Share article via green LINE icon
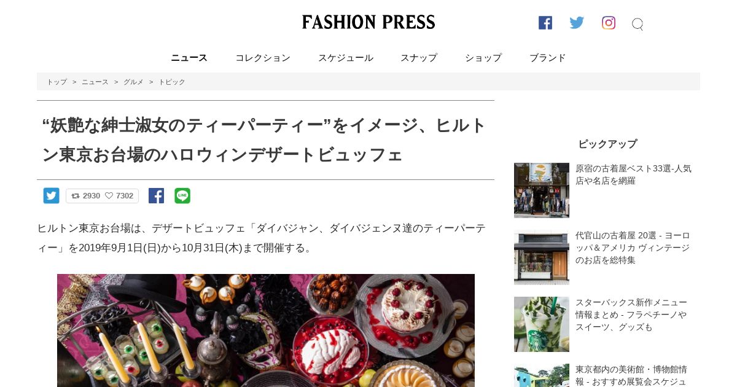 (x=182, y=196)
